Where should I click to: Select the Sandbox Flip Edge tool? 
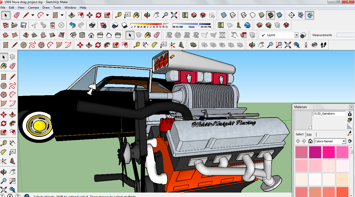61,35
